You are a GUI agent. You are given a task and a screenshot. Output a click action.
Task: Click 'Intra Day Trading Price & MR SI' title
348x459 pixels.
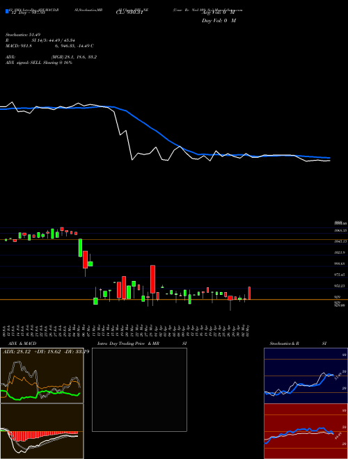141,344
